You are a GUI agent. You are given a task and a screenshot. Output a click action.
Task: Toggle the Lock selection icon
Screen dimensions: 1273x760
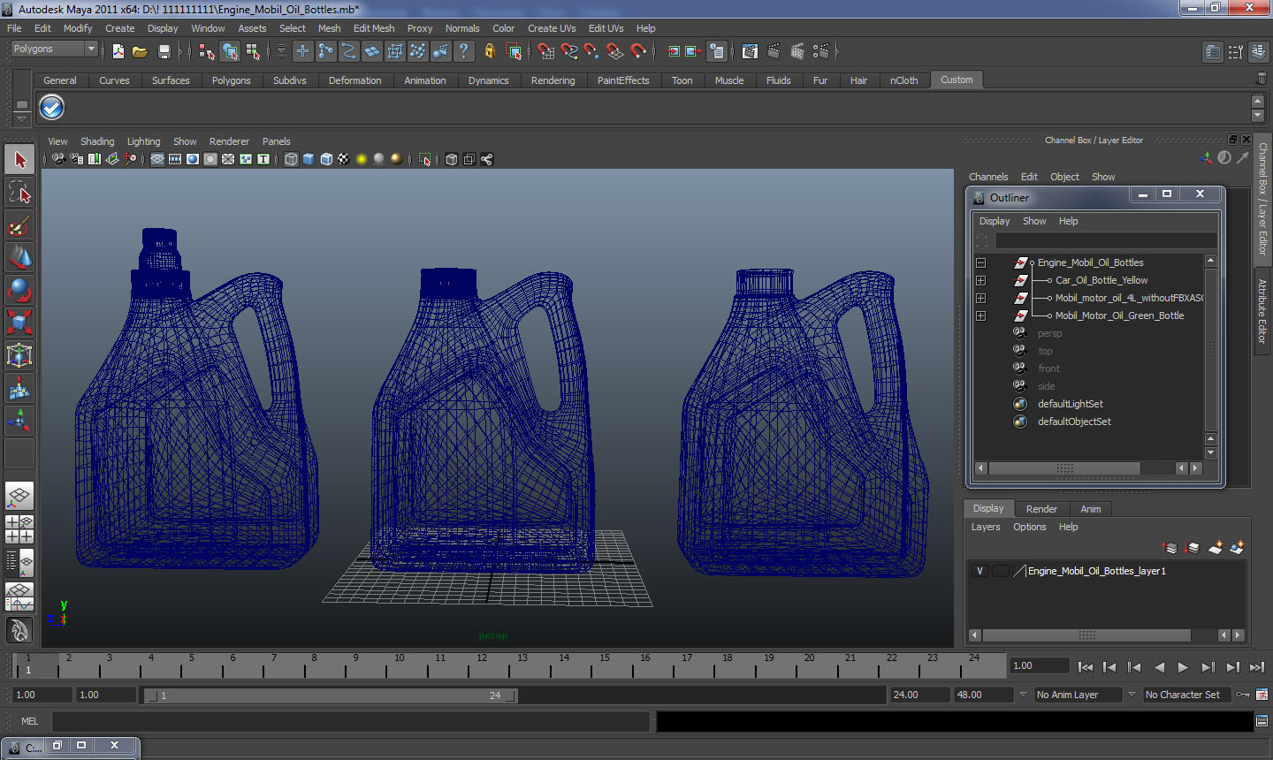489,51
